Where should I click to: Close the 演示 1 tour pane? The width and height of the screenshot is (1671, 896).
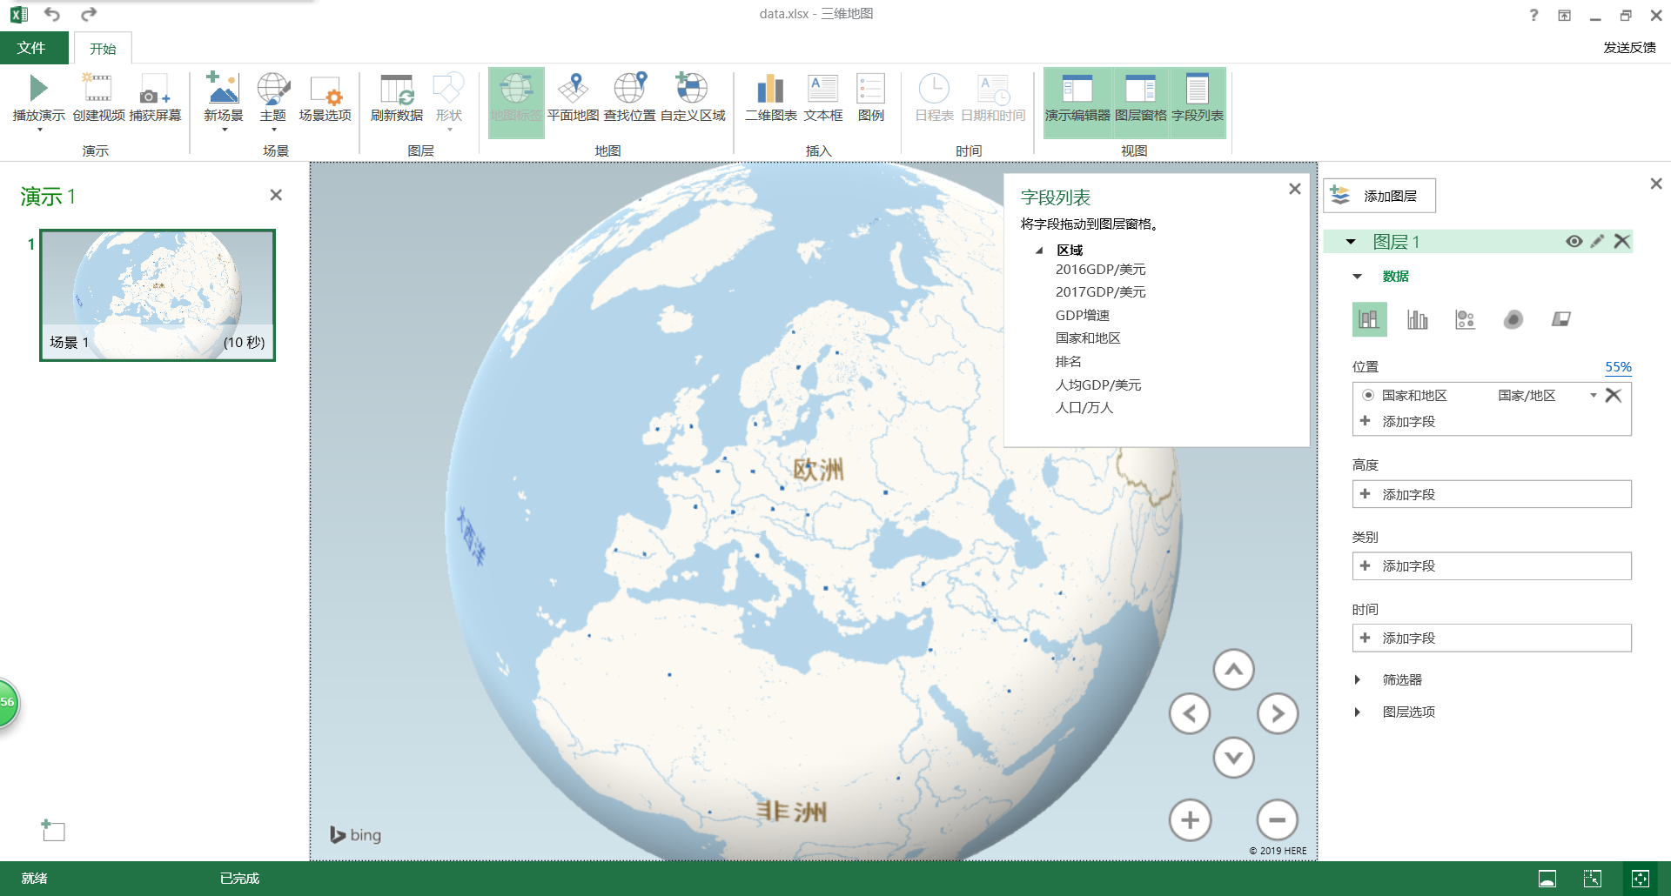[x=276, y=195]
